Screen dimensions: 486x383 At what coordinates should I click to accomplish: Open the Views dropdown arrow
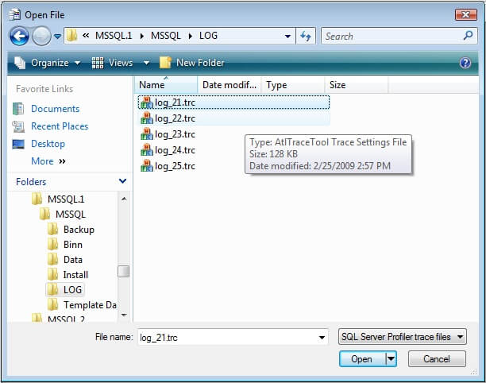click(x=146, y=63)
